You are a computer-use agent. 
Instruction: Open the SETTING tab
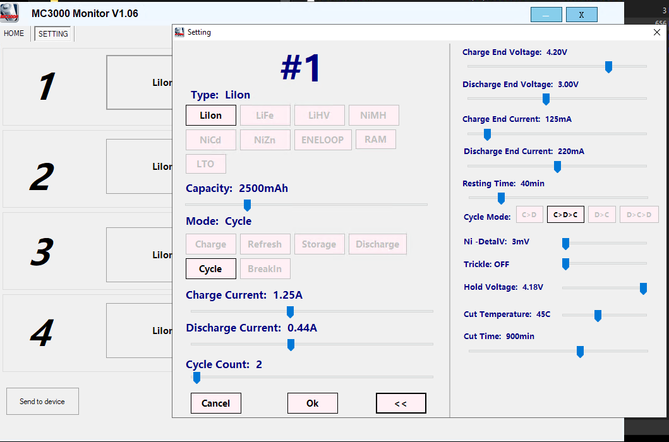coord(53,33)
